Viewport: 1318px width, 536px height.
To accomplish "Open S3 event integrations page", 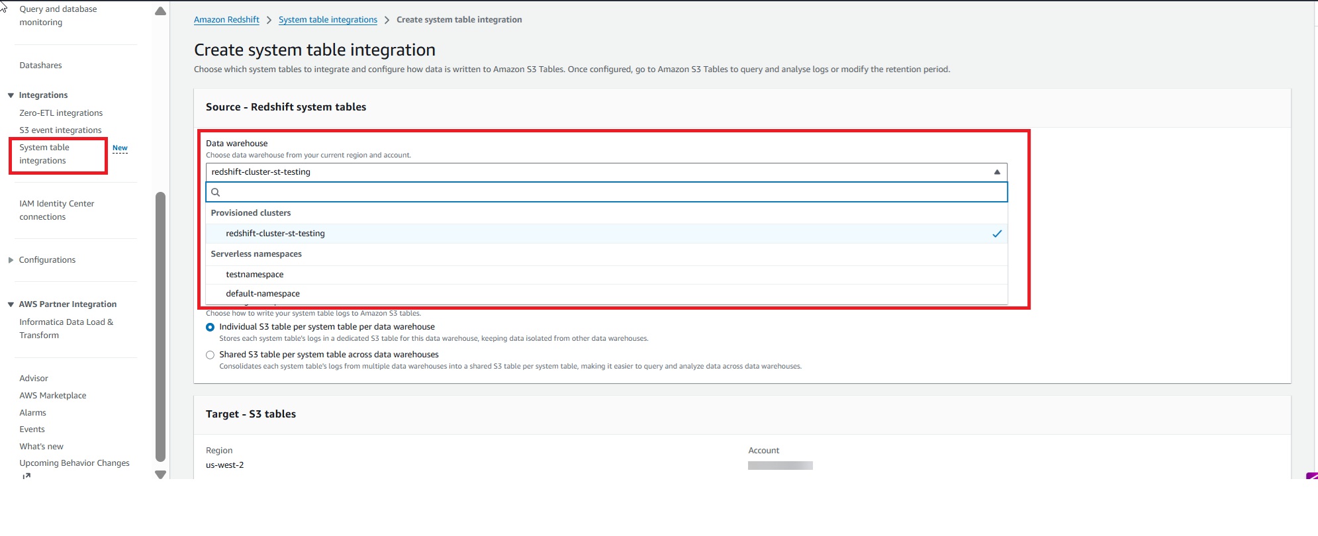I will [60, 130].
